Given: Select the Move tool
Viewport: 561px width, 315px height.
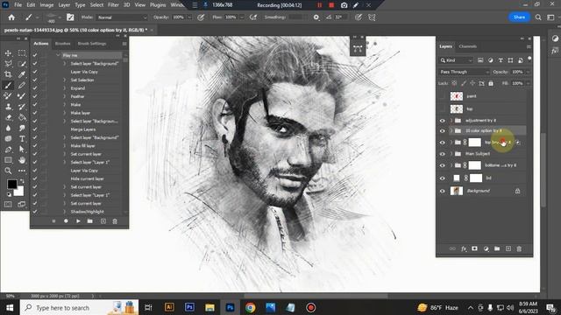Looking at the screenshot, I should 8,53.
